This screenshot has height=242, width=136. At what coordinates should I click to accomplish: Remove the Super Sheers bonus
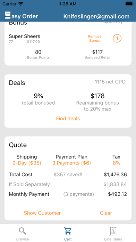click(x=95, y=39)
